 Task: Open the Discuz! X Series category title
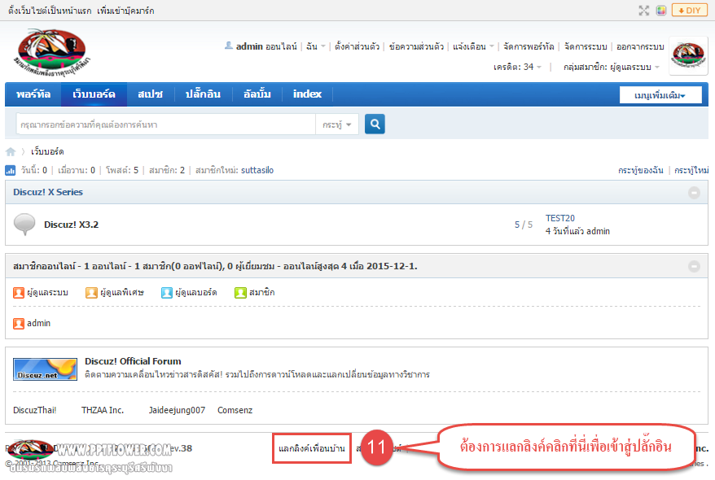[x=48, y=192]
